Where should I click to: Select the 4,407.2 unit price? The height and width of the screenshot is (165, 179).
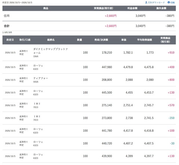(x=128, y=143)
